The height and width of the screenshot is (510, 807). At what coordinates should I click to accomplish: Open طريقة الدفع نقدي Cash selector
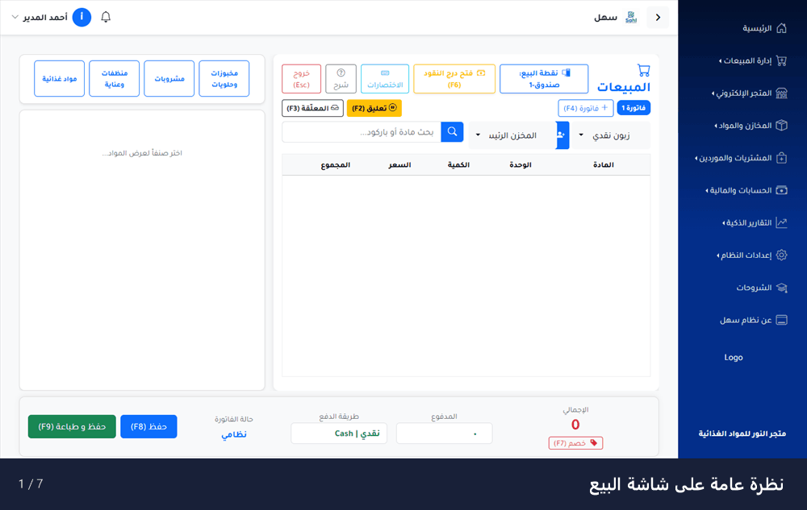tap(339, 433)
